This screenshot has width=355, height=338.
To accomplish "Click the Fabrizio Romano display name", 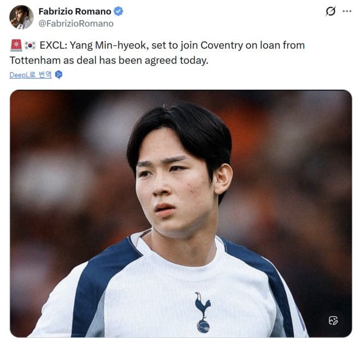I will tap(75, 11).
